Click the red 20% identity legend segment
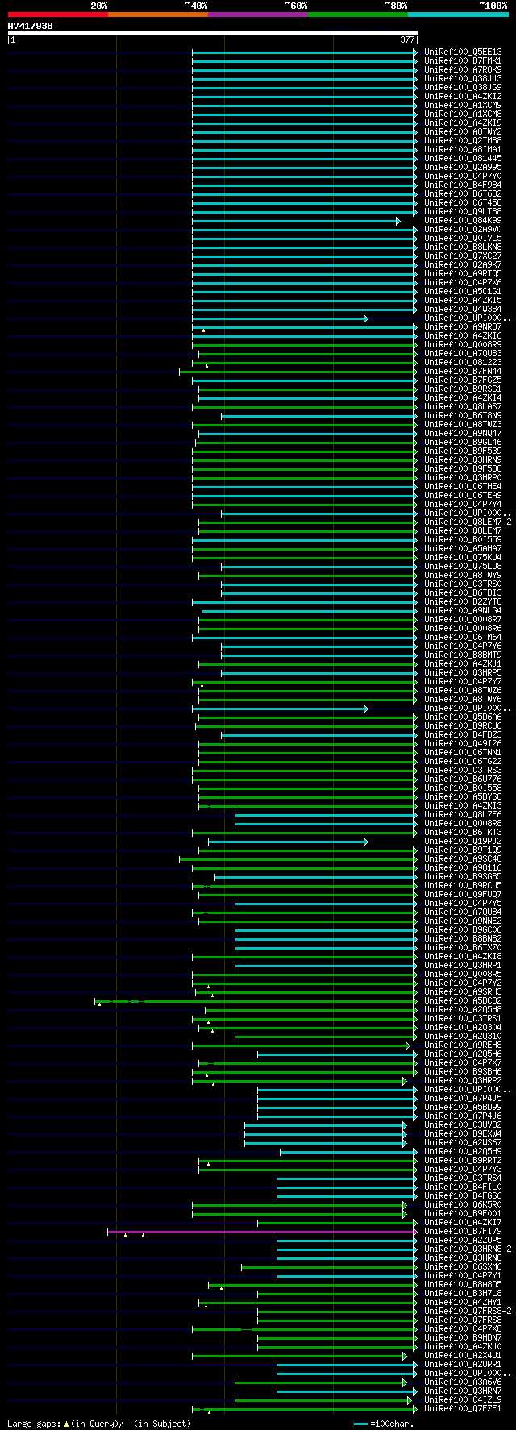The image size is (516, 1430). [58, 15]
